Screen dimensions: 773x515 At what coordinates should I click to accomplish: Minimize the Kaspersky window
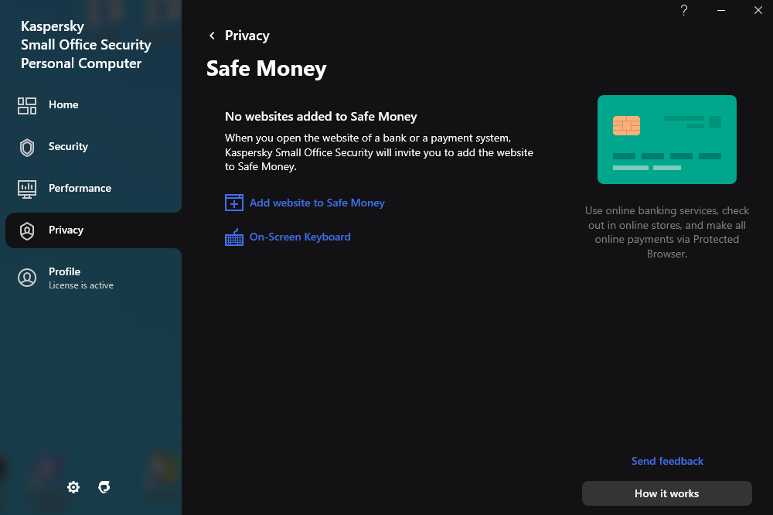(720, 10)
